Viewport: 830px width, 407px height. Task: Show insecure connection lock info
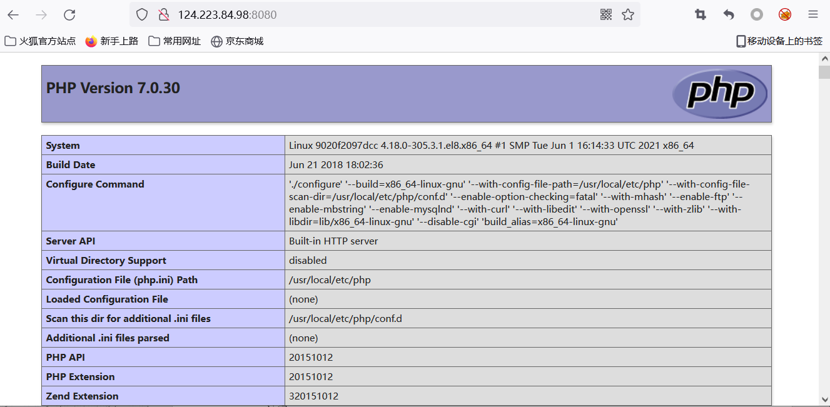163,14
